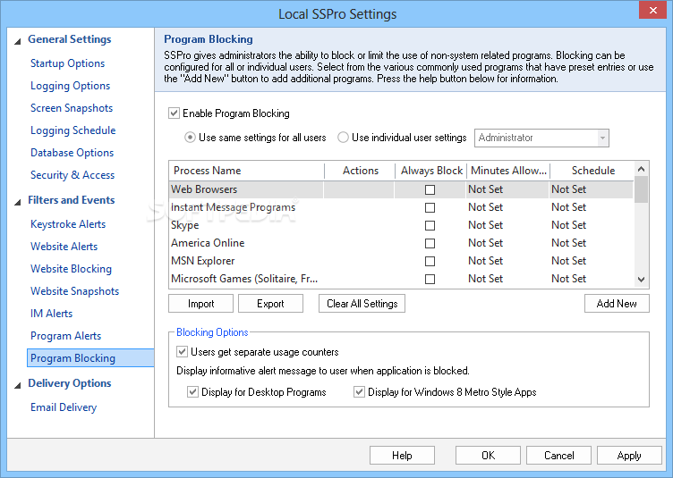Select the Instant Message Programs row
The height and width of the screenshot is (478, 673).
coord(234,207)
